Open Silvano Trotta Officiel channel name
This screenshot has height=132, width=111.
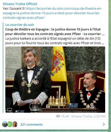coord(20,4)
